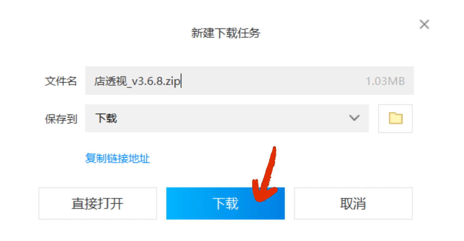
Task: Click the 文件名 label
Action: pyautogui.click(x=61, y=81)
